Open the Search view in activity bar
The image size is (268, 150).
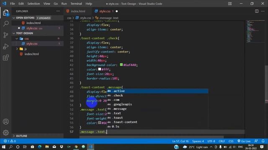(6, 23)
